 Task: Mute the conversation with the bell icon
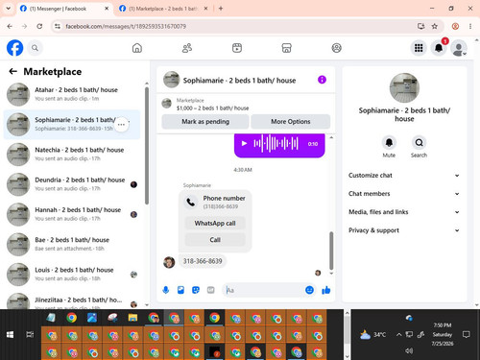tap(389, 143)
